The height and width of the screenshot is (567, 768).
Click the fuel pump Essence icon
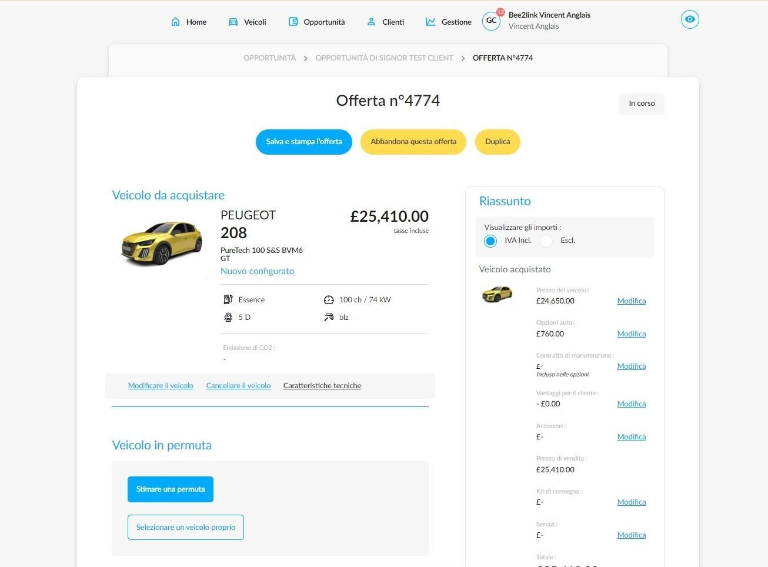coord(228,299)
